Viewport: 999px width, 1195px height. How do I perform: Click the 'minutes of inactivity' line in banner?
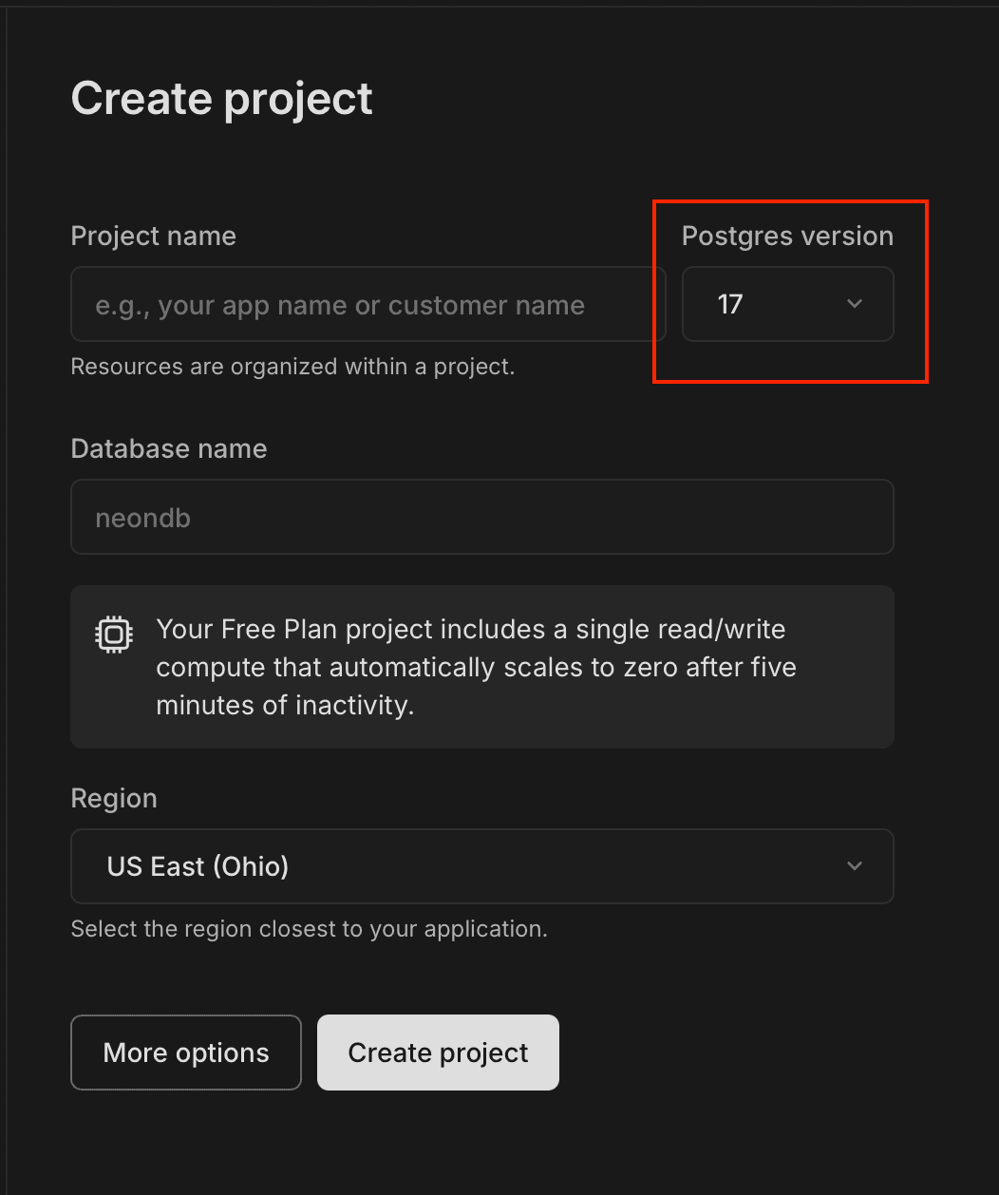click(285, 706)
